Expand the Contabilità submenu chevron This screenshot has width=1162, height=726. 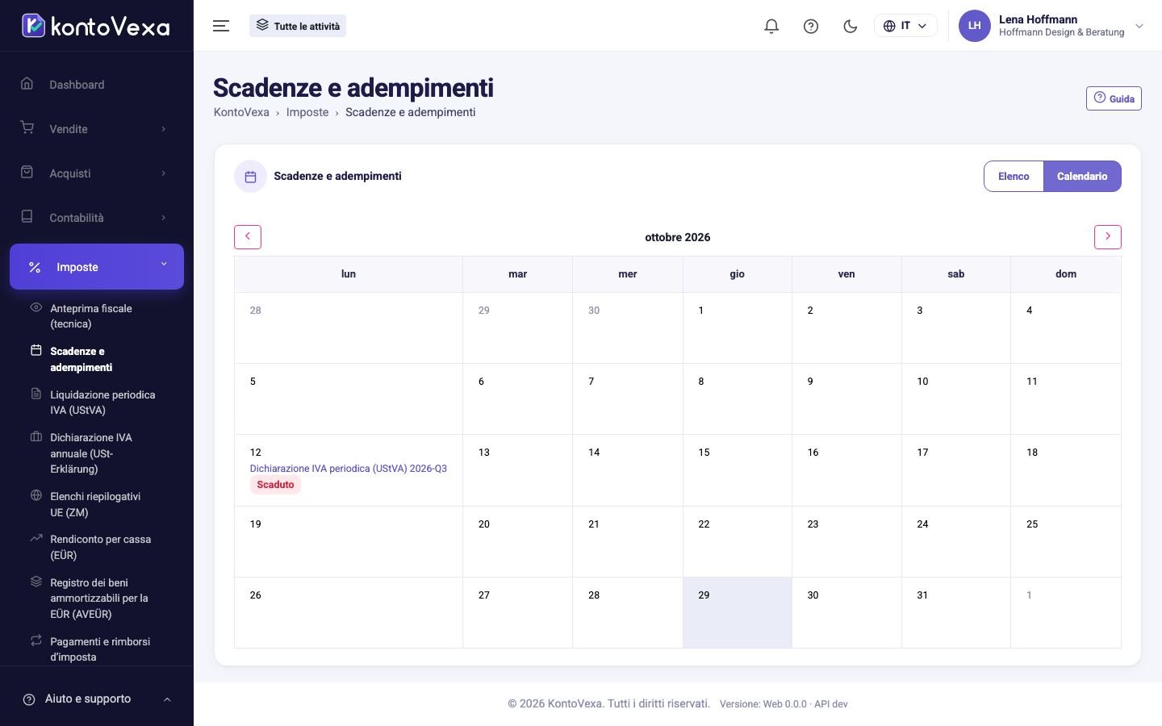164,218
